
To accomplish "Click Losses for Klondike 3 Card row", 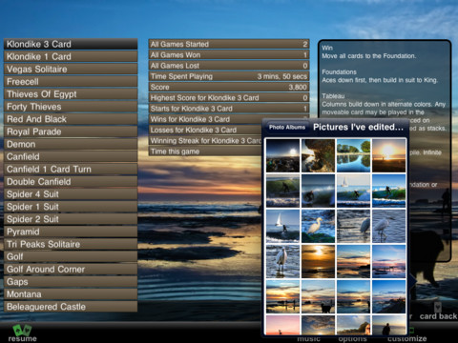I will point(205,130).
